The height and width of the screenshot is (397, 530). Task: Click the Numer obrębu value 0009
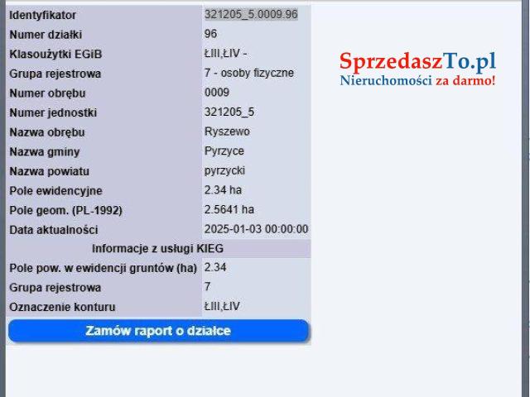click(x=216, y=93)
